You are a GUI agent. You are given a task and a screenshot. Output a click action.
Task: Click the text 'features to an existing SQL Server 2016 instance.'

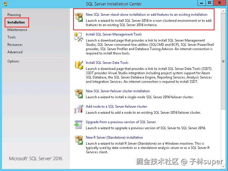pos(122,25)
